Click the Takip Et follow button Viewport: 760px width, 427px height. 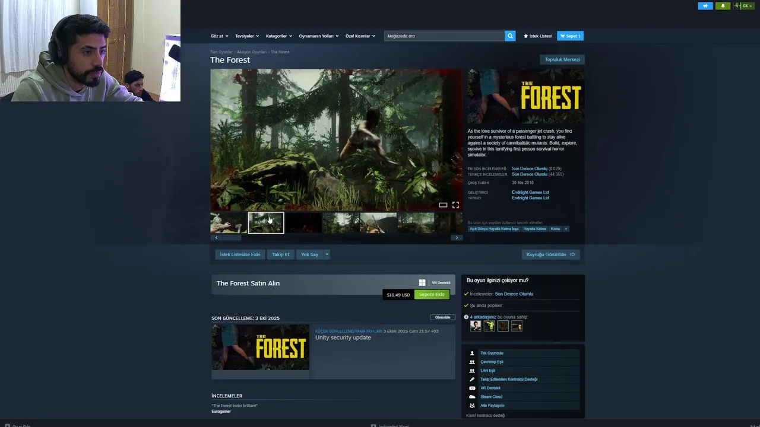(x=281, y=254)
